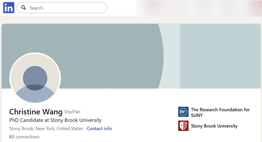
Task: Click the PhD Candidate headline text
Action: (x=55, y=120)
